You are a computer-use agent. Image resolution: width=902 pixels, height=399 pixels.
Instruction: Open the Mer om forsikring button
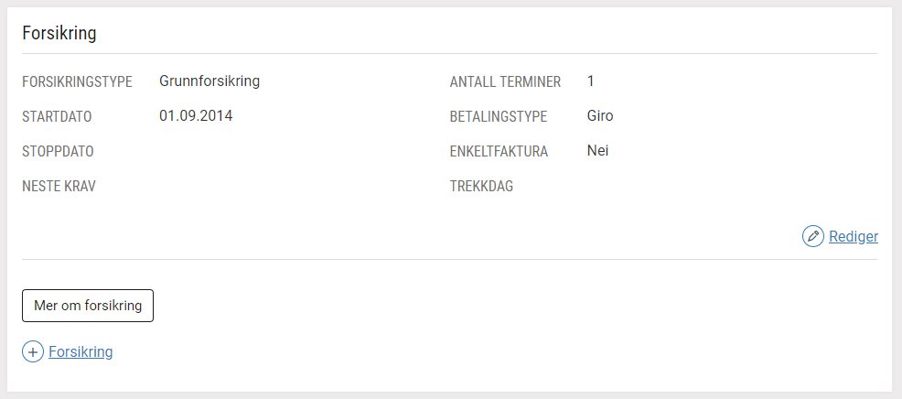pos(88,305)
